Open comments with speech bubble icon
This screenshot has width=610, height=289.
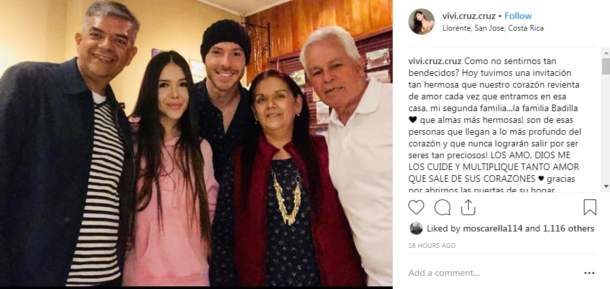[x=442, y=207]
